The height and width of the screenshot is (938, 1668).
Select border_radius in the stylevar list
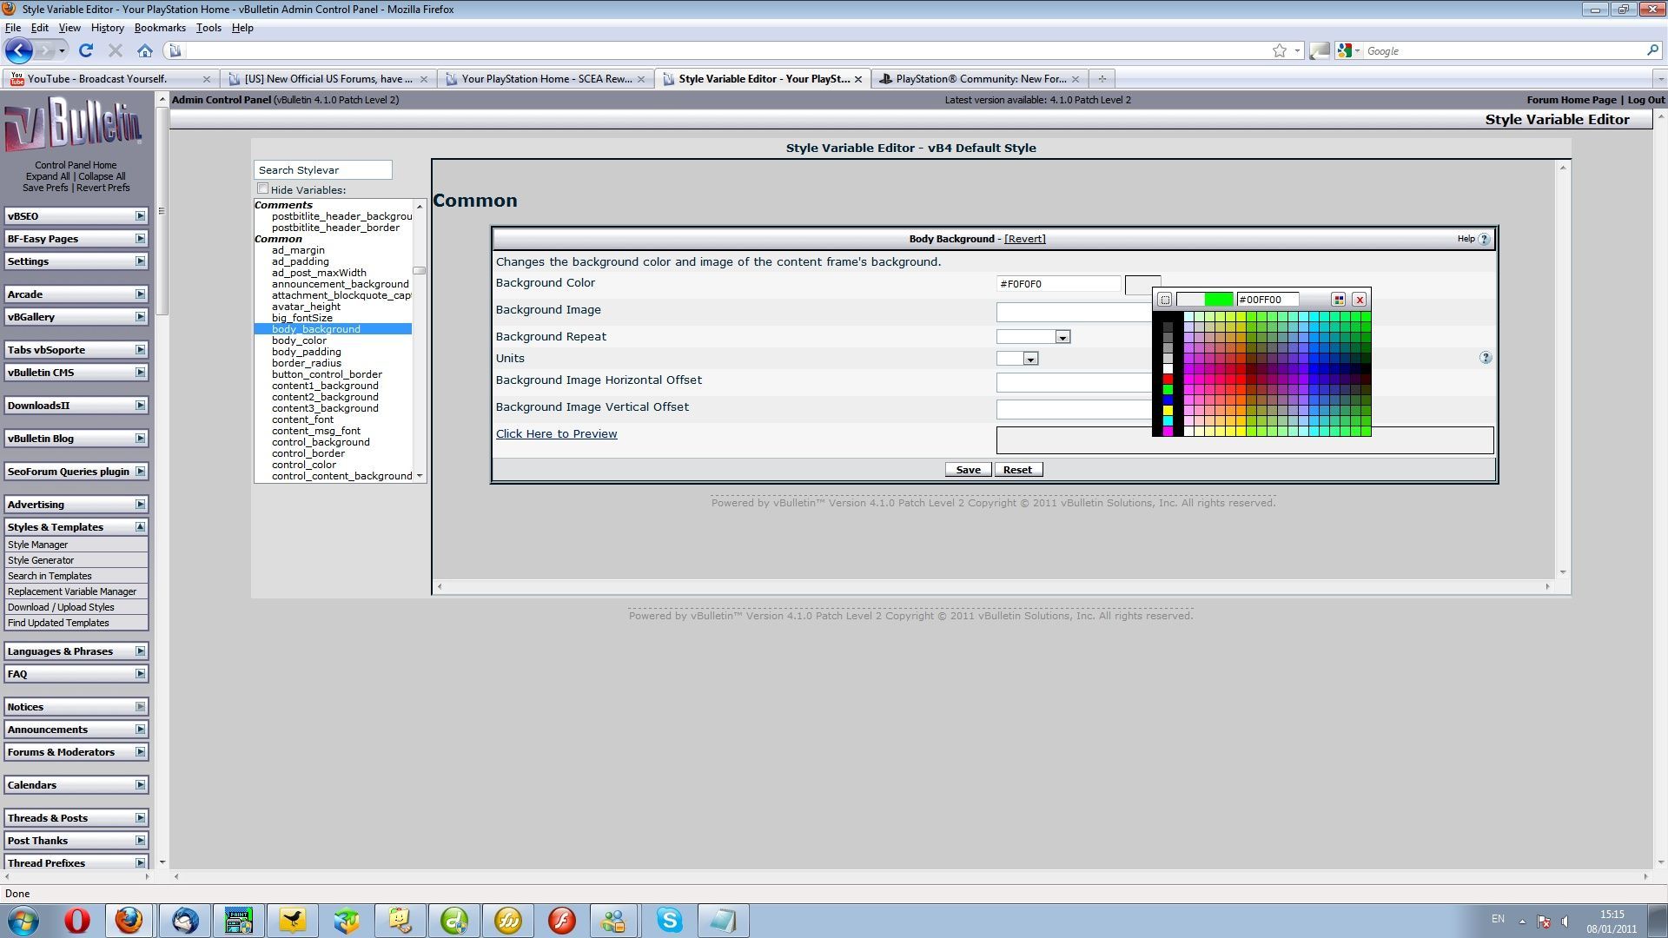point(306,363)
